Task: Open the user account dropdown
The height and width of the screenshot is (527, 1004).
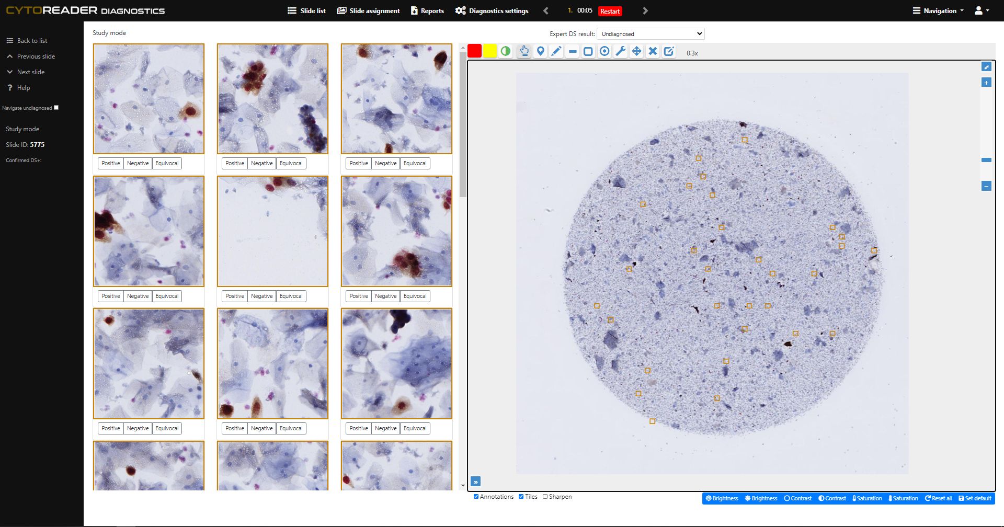Action: pyautogui.click(x=982, y=10)
